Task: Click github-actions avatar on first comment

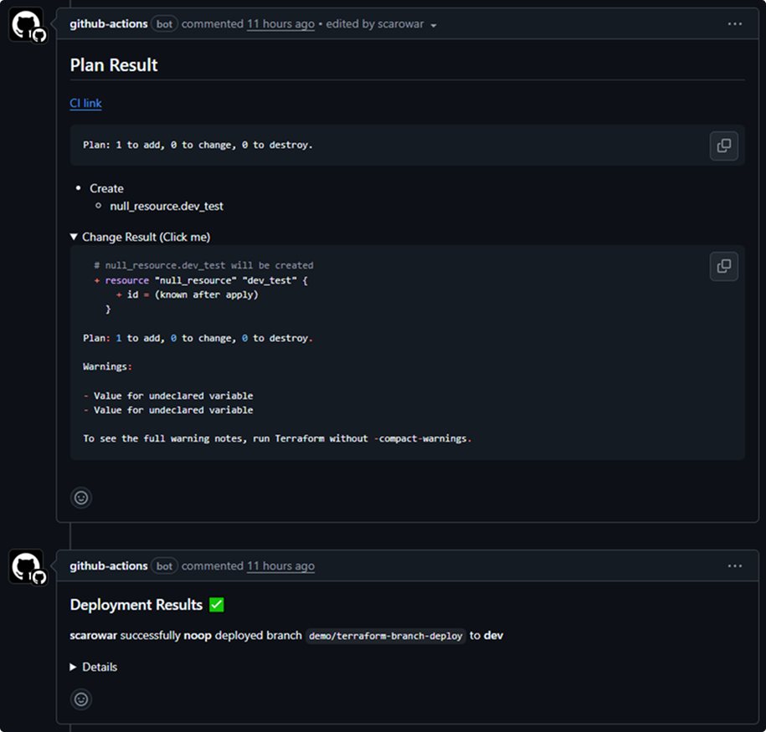Action: pos(27,25)
